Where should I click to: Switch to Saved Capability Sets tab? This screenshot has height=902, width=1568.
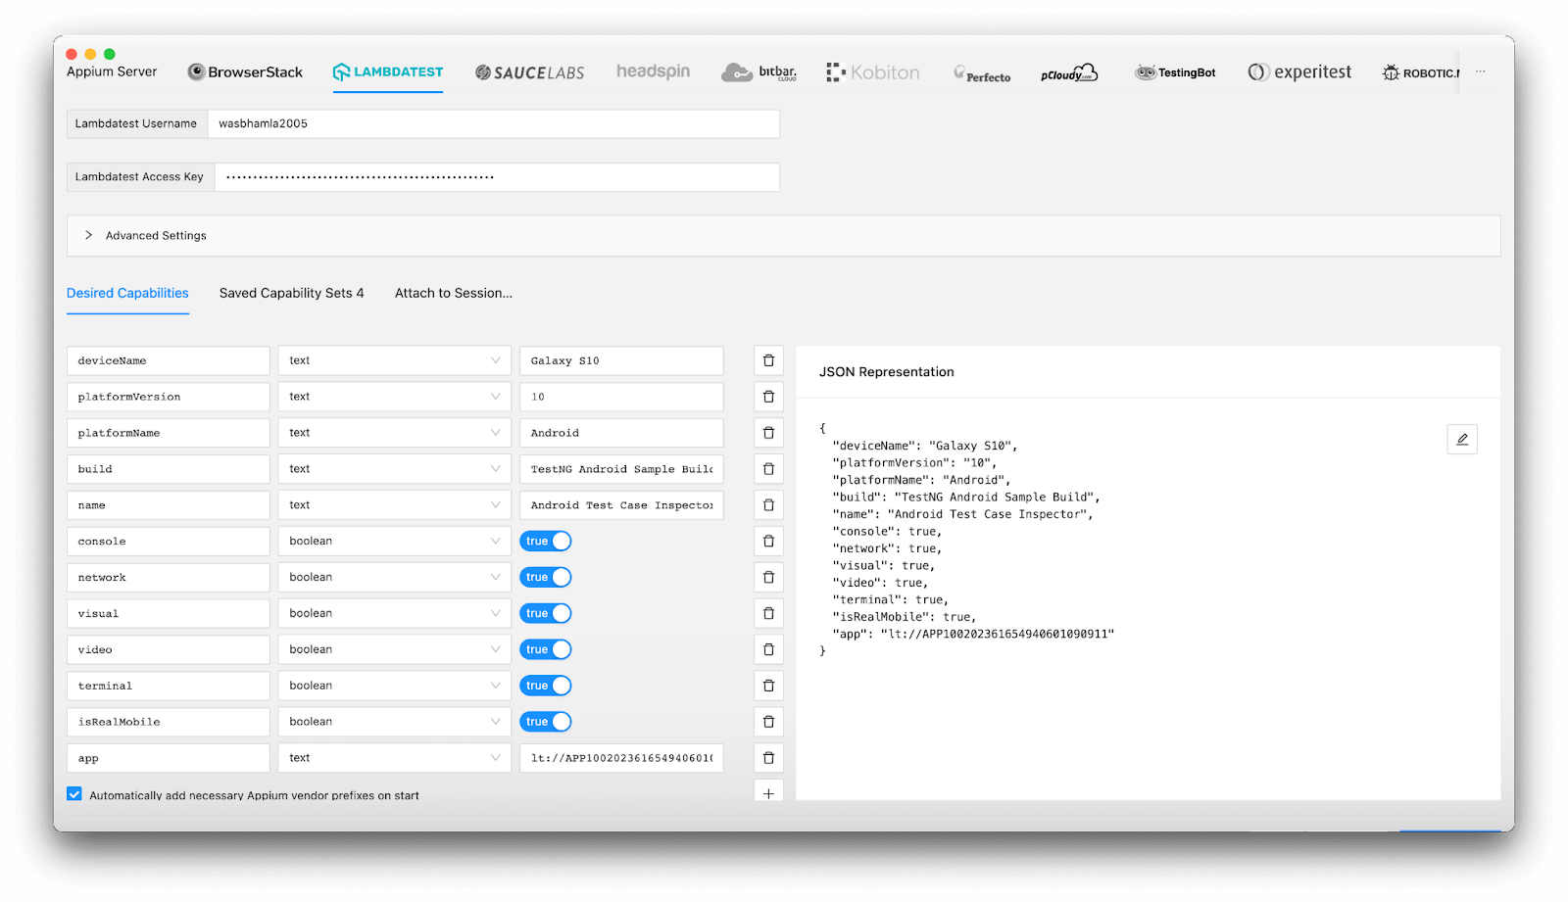291,293
